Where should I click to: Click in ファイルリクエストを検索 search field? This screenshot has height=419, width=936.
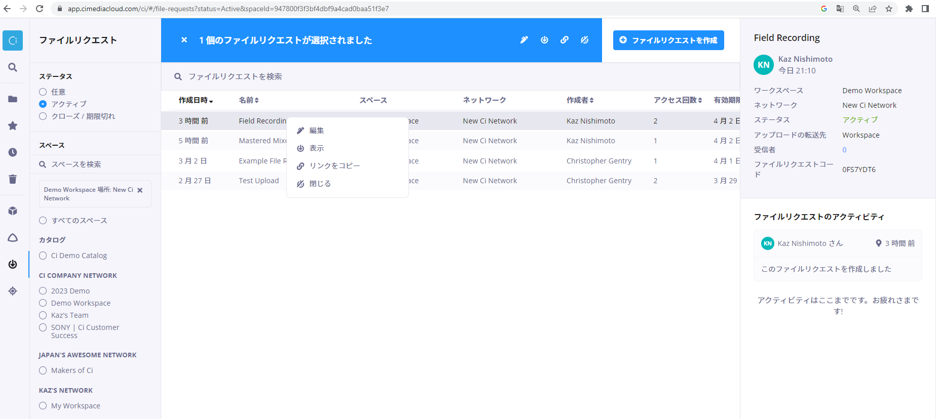(x=451, y=76)
